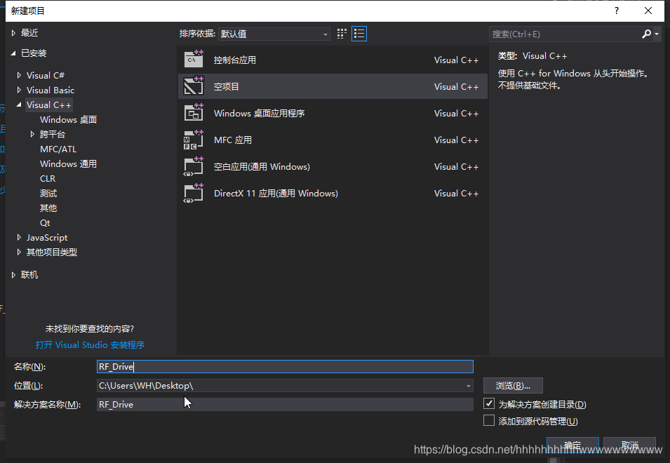Select the DirectX 11 应用(通用 Windows) name
The image size is (670, 463).
pyautogui.click(x=276, y=193)
